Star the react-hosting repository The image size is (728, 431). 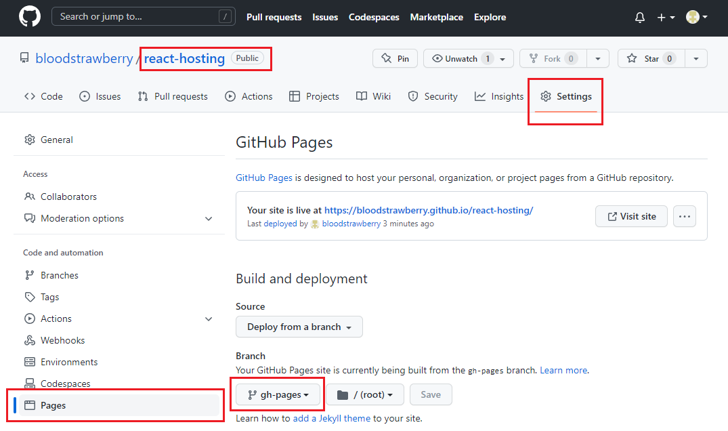click(651, 58)
